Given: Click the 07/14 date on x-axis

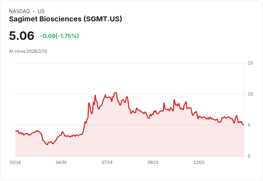Looking at the screenshot, I should pyautogui.click(x=107, y=162).
